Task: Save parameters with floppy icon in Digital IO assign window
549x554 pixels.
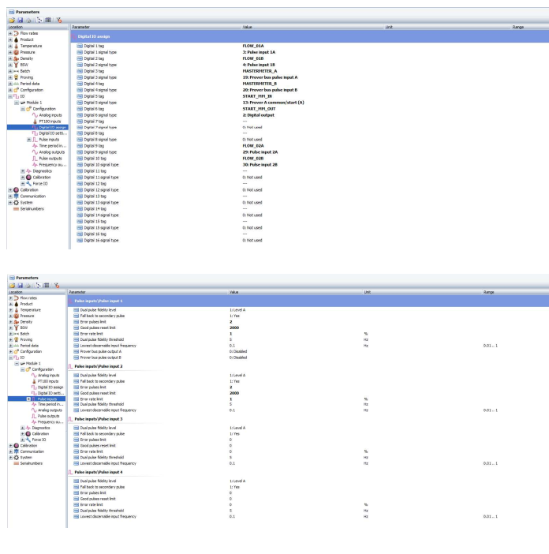Action: point(21,21)
